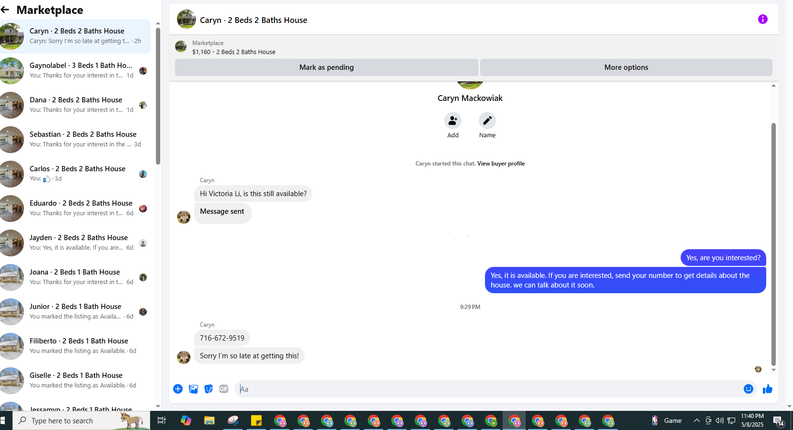Screen dimensions: 793x430
Task: Click the conversation list scroll-up arrow
Action: (x=158, y=23)
